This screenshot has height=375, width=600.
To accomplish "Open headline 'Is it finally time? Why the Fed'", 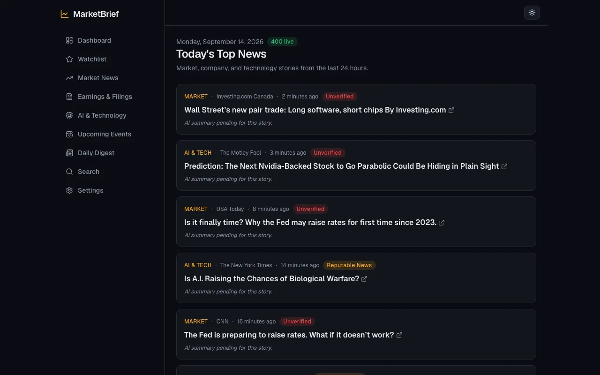I will (310, 222).
